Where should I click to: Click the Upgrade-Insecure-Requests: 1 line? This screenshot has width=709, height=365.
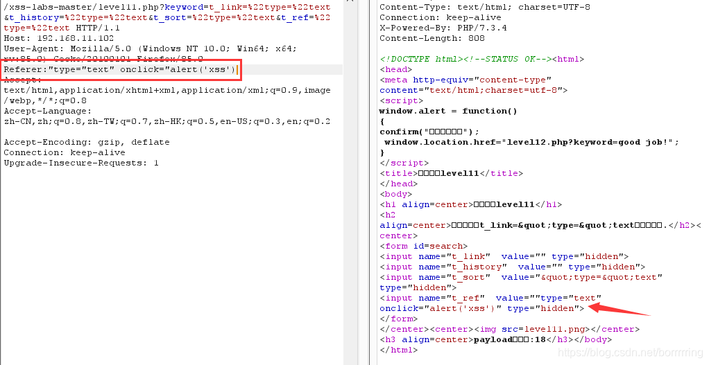click(x=81, y=163)
